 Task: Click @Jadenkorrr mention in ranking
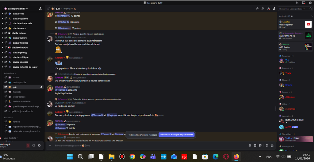tap(64, 28)
